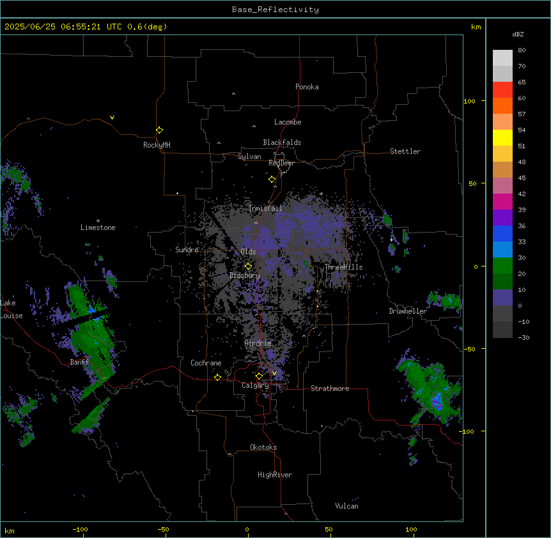Click the dBZ legend heading
This screenshot has width=551, height=538.
click(x=518, y=35)
